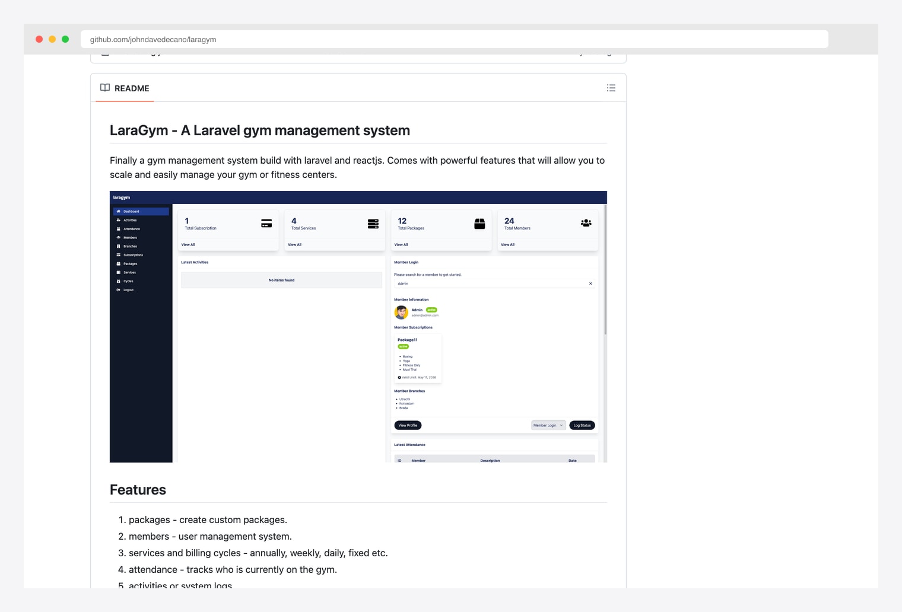Click the Admin member avatar
The image size is (902, 612).
[x=401, y=313]
